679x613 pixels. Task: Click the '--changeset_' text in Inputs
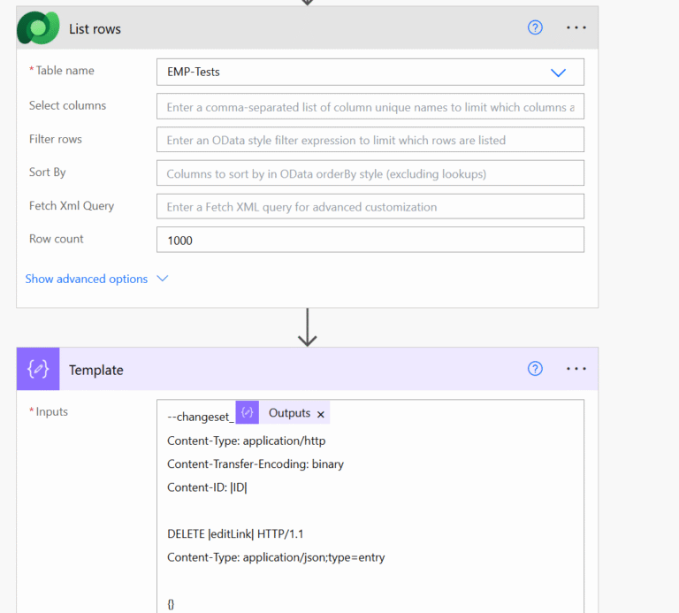[201, 417]
